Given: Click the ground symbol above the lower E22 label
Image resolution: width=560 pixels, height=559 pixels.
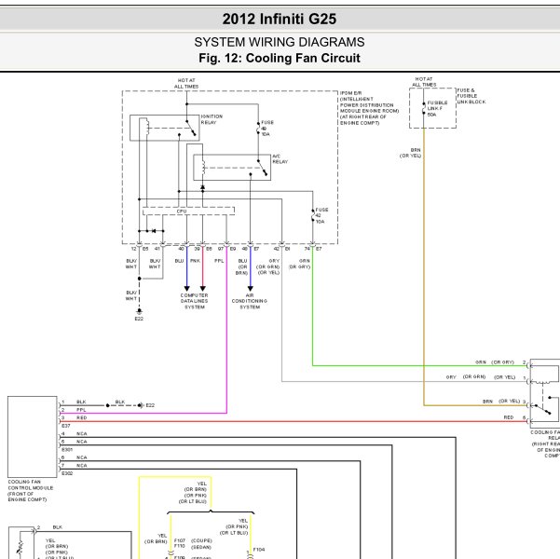Looking at the screenshot, I should click(139, 311).
